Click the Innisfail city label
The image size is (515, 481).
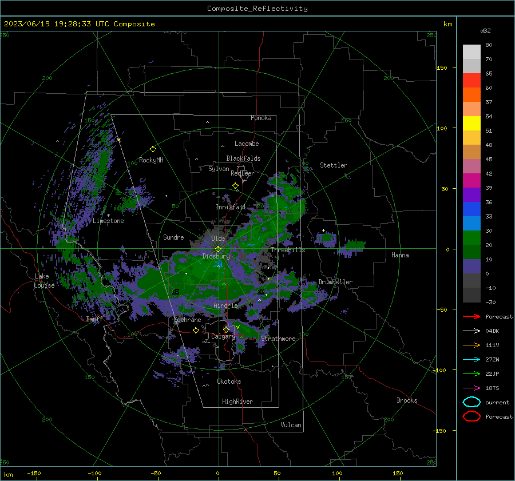[231, 207]
